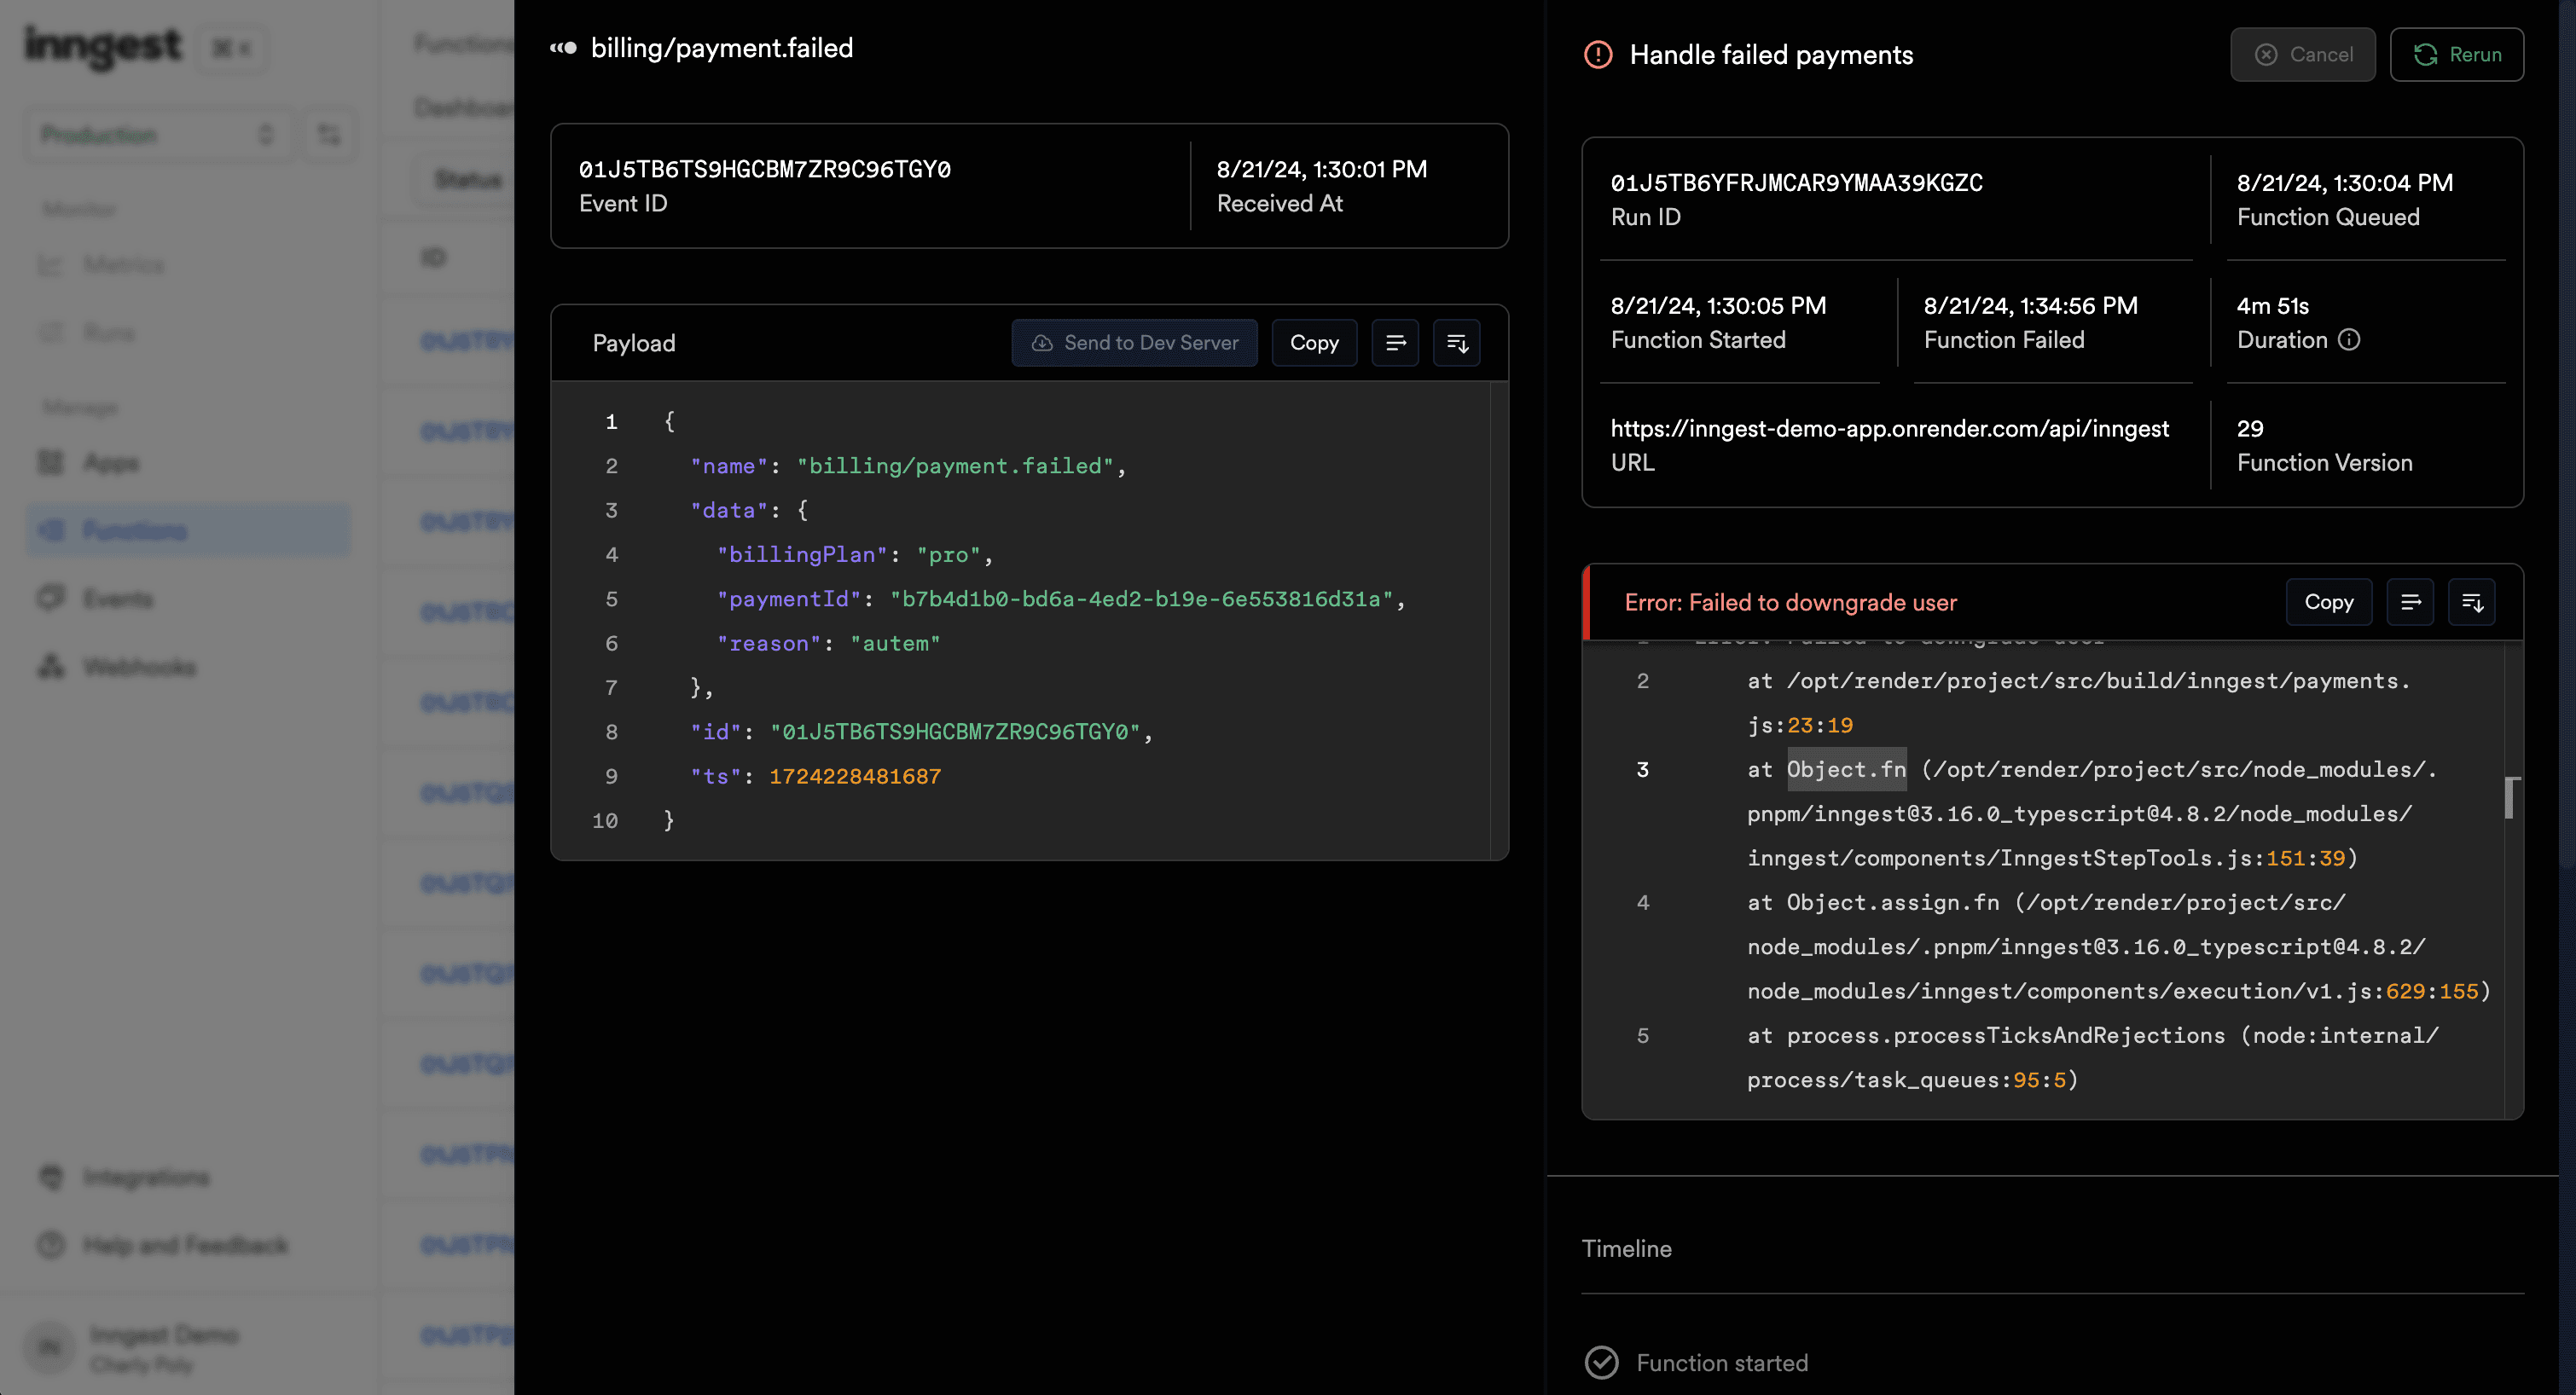Open Webhooks in the sidebar
Screen dimensions: 2576x1395
[x=188, y=666]
